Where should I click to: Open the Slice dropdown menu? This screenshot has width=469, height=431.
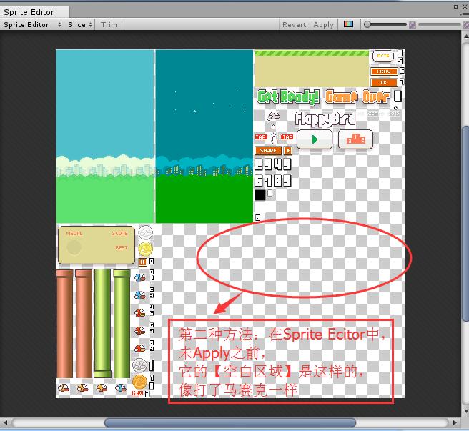click(x=79, y=24)
